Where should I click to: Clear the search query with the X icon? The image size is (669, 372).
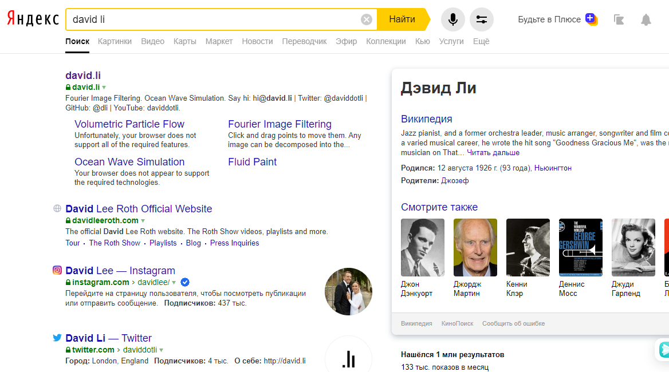pyautogui.click(x=366, y=19)
